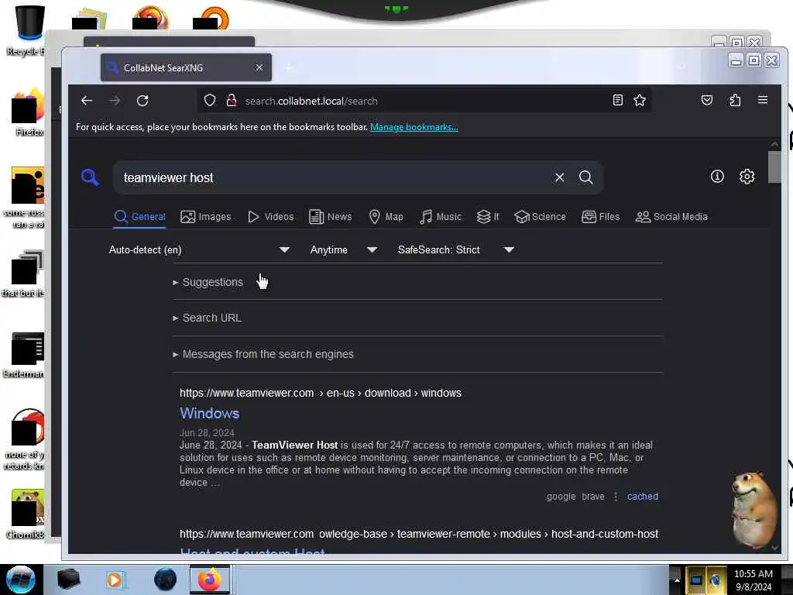Click the scrollbar up arrow
The height and width of the screenshot is (595, 793).
pos(774,144)
